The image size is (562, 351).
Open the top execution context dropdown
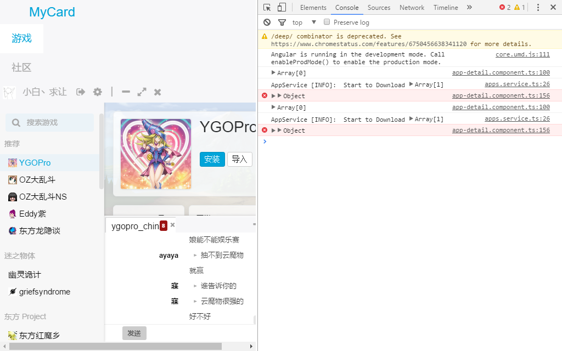[x=304, y=22]
